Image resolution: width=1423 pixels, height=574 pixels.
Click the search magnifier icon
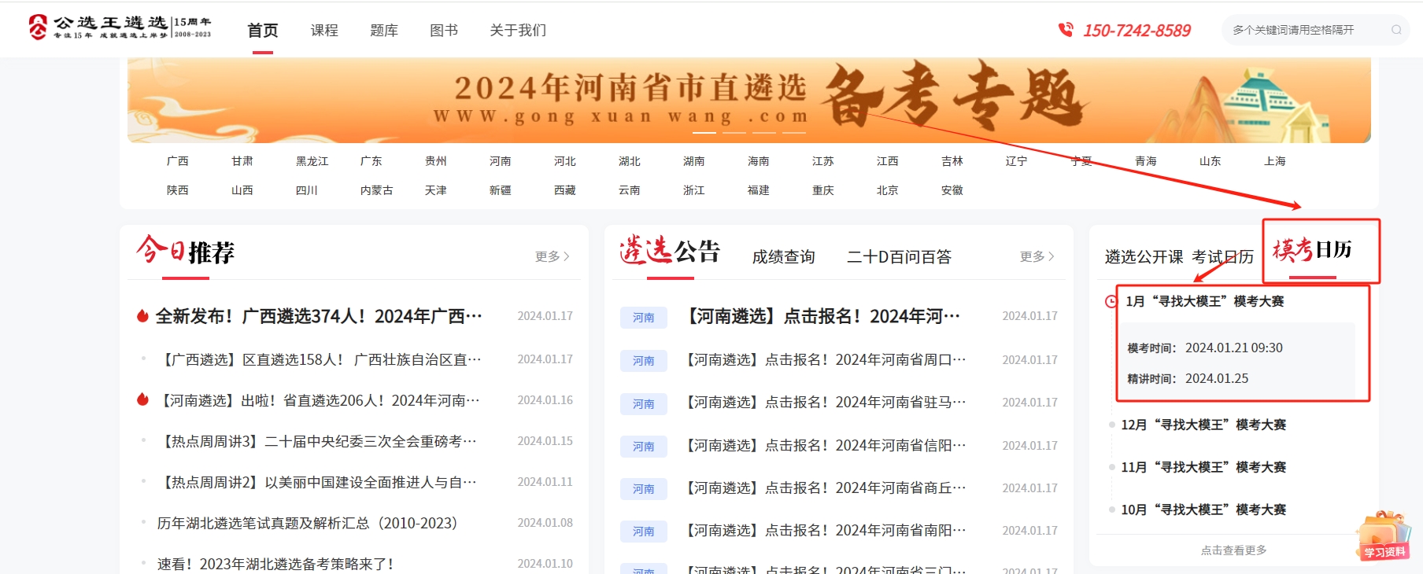pyautogui.click(x=1396, y=30)
